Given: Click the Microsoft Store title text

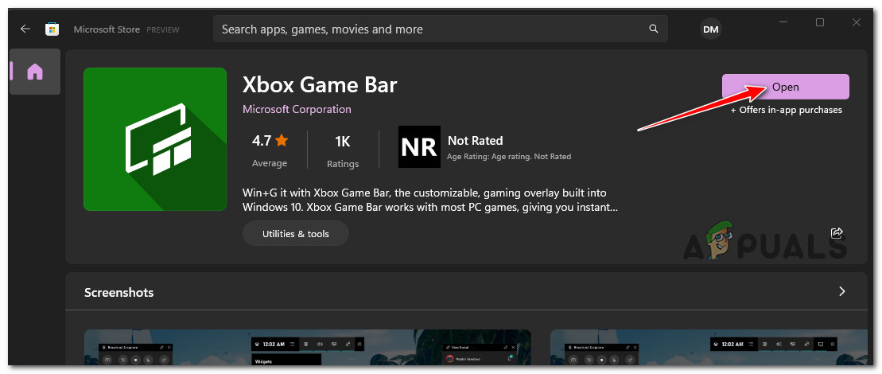Looking at the screenshot, I should [107, 29].
